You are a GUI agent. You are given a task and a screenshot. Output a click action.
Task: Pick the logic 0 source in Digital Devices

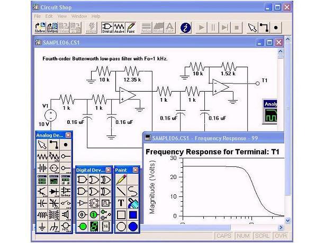coord(82,215)
